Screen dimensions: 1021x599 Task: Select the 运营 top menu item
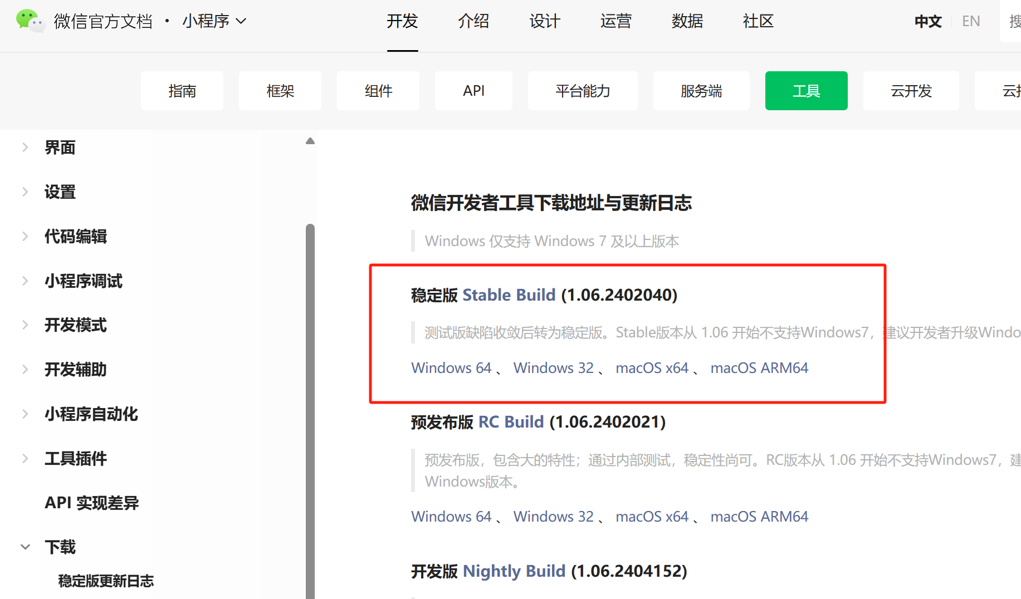(616, 21)
